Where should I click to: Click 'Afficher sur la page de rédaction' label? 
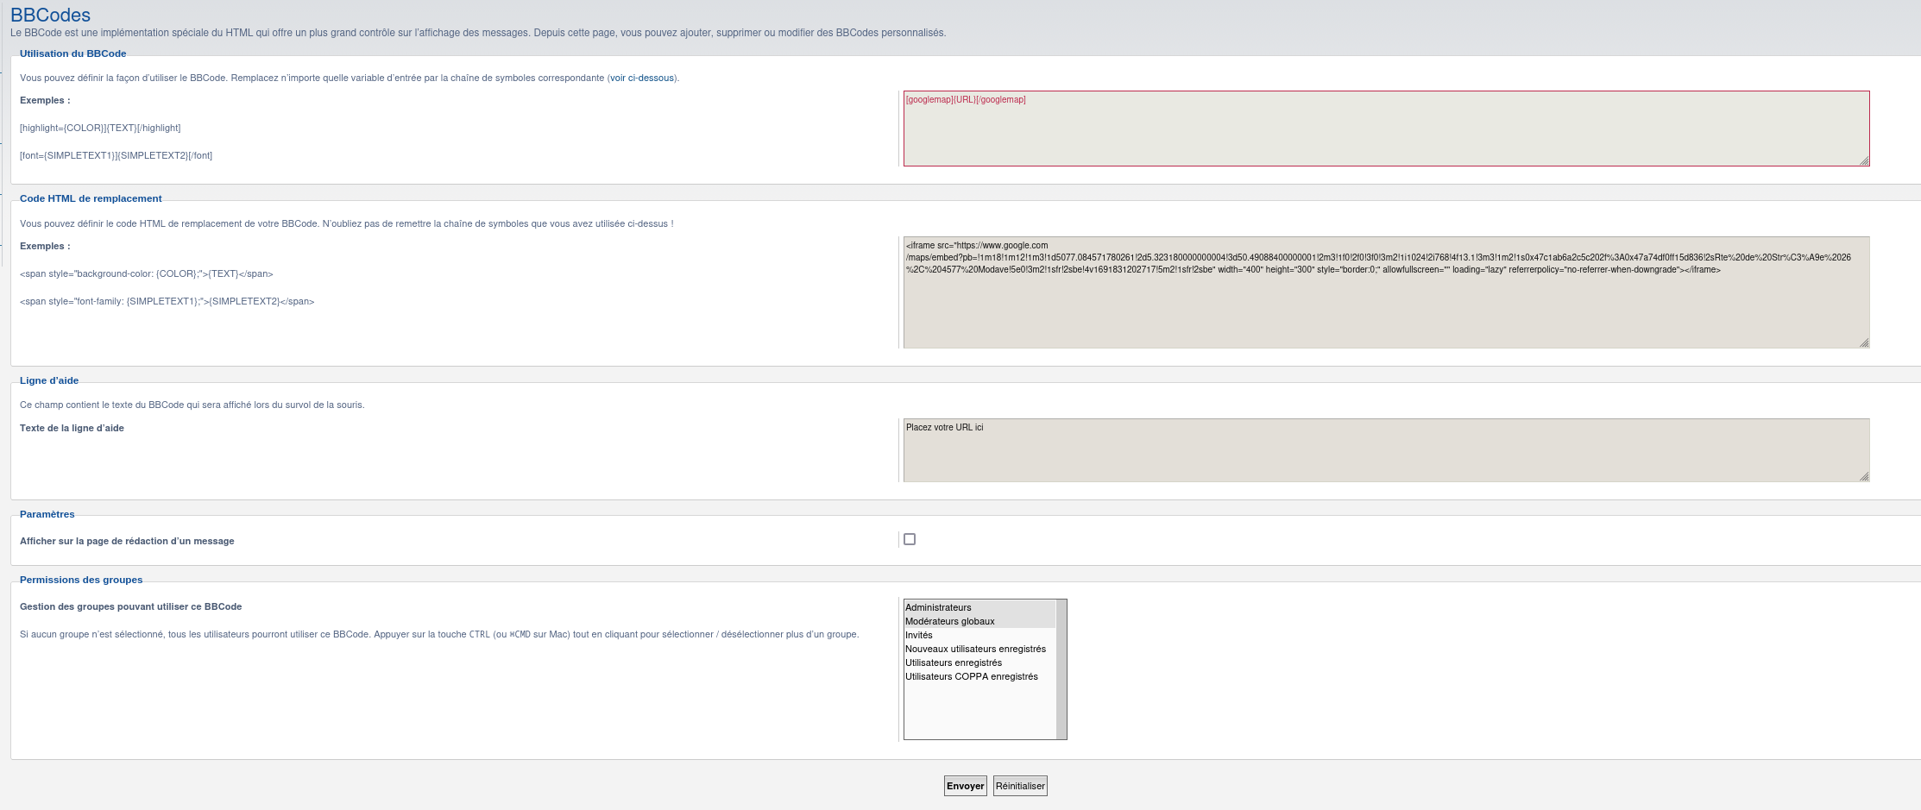127,541
